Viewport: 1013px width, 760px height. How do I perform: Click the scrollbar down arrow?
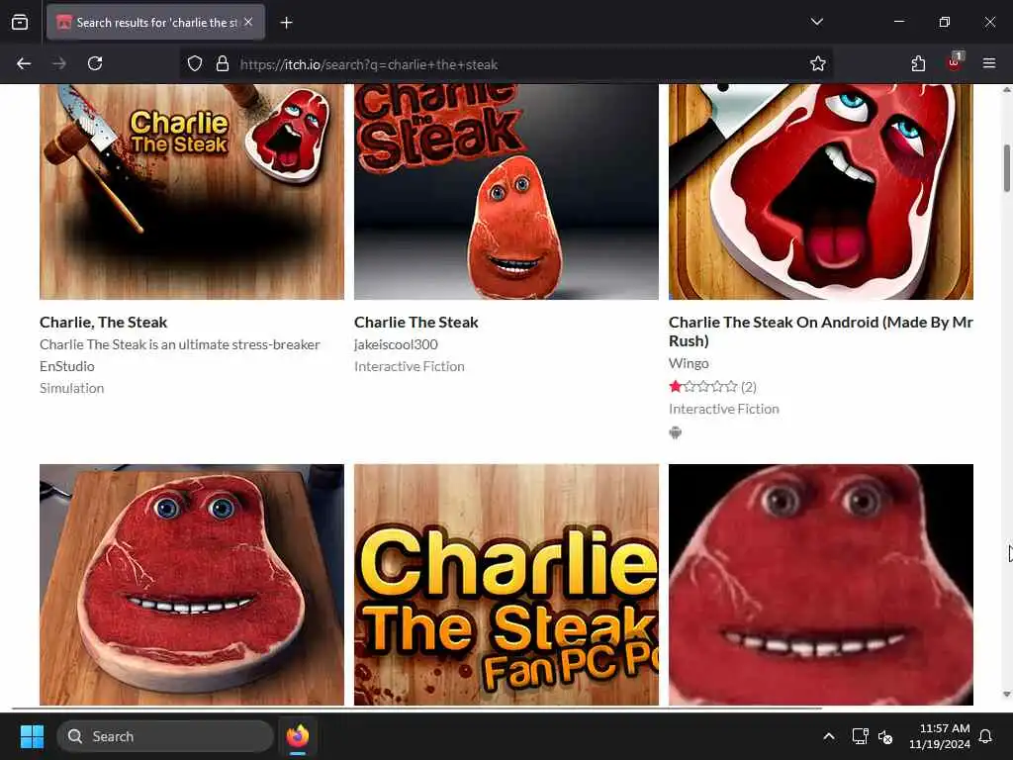point(1006,695)
